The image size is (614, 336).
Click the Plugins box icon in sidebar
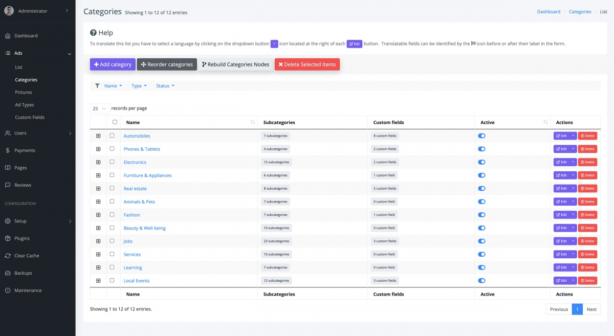tap(8, 238)
